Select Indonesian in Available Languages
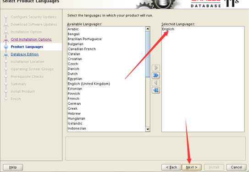This screenshot has height=172, width=249. click(x=106, y=129)
